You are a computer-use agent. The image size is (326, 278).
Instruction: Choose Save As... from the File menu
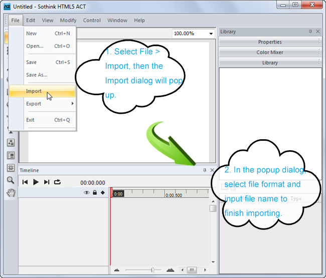click(42, 75)
